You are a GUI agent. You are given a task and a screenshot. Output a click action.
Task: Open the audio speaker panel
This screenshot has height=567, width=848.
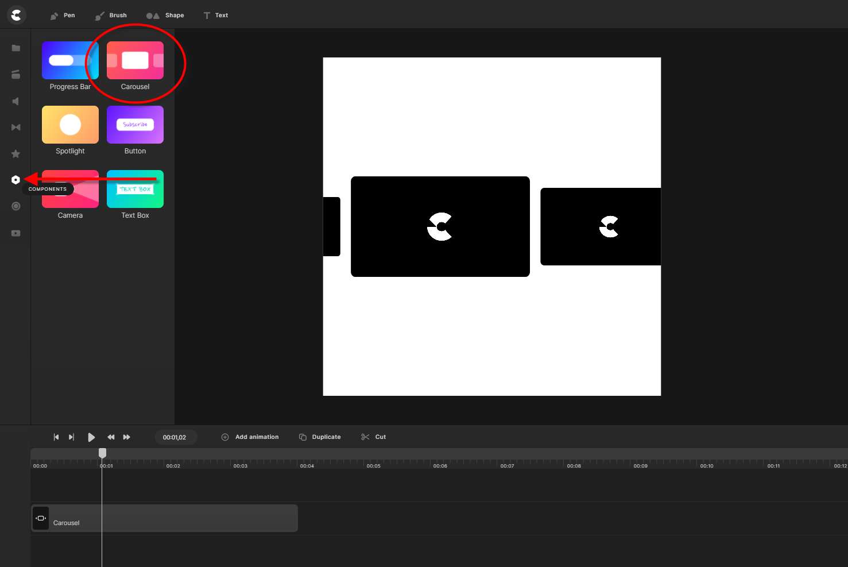coord(16,101)
